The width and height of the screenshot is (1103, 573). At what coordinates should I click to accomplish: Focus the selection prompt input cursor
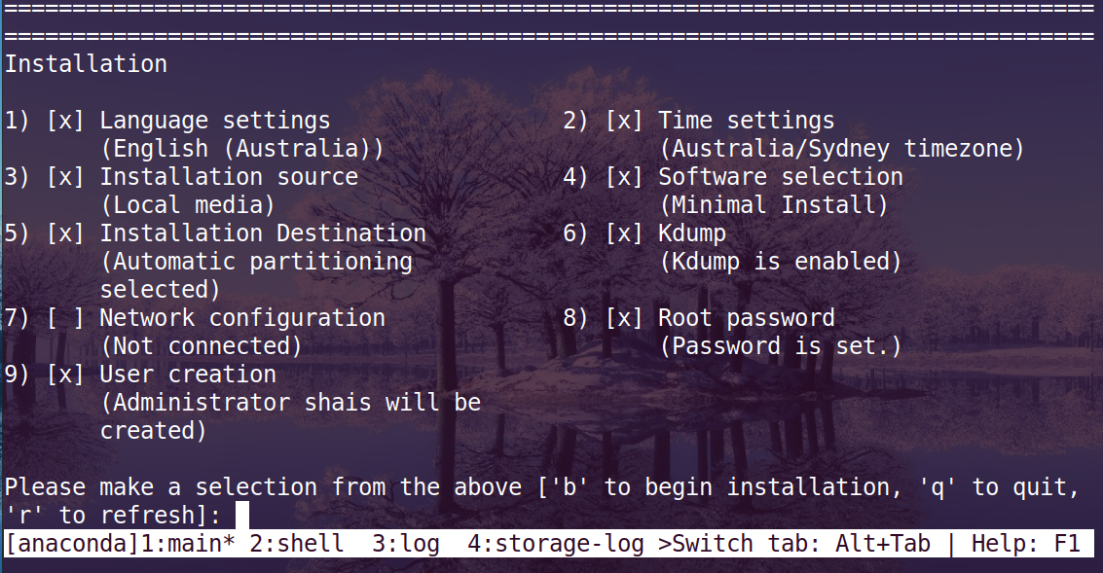pos(242,515)
